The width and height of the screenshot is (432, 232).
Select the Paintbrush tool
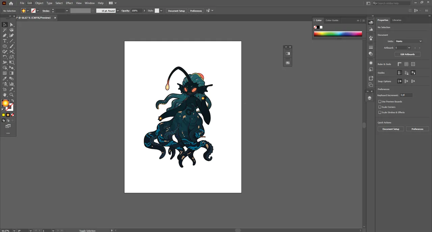click(11, 46)
